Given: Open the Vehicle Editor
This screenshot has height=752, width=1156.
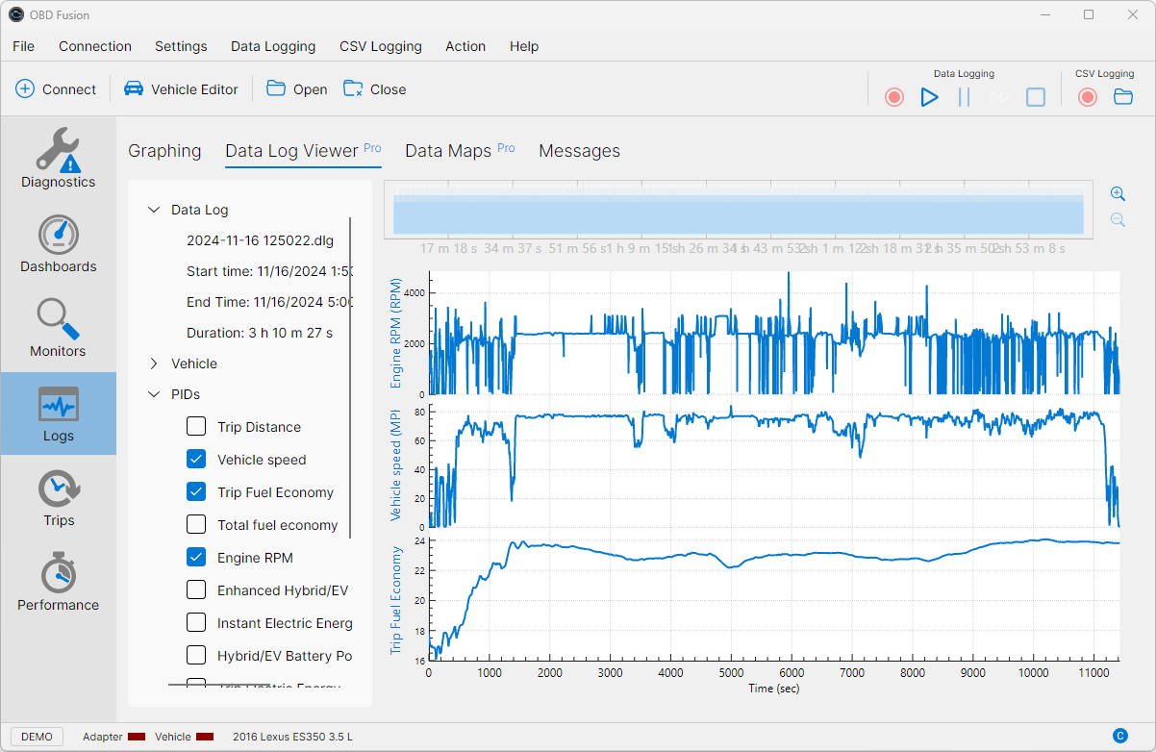Looking at the screenshot, I should tap(181, 88).
